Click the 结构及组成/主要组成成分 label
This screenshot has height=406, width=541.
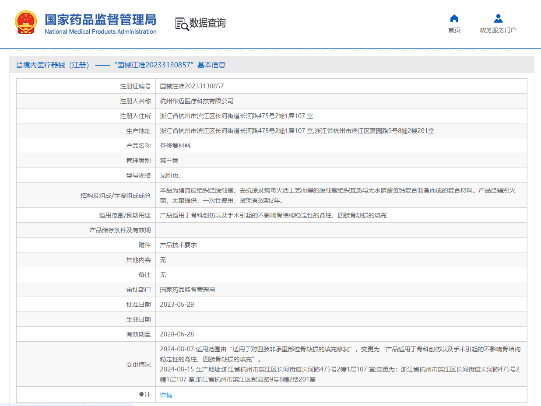tap(116, 196)
